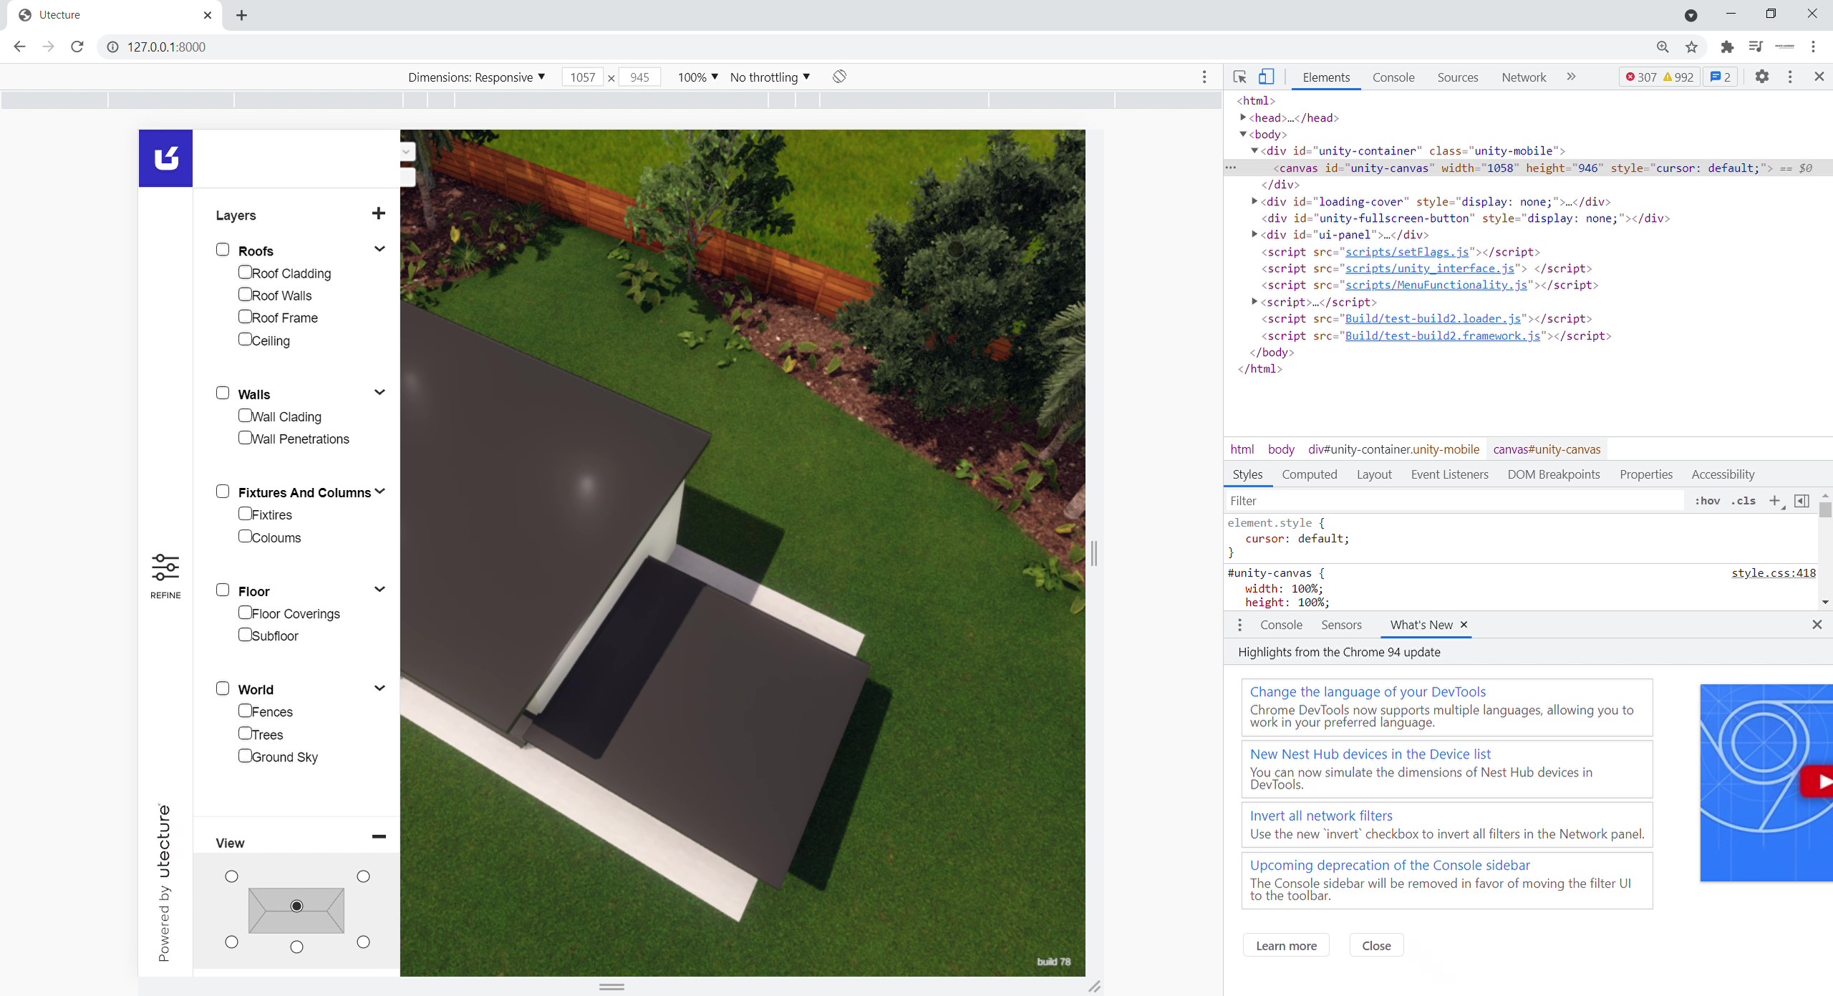This screenshot has height=996, width=1833.
Task: Enable the Roofs layer checkbox
Action: coord(223,250)
